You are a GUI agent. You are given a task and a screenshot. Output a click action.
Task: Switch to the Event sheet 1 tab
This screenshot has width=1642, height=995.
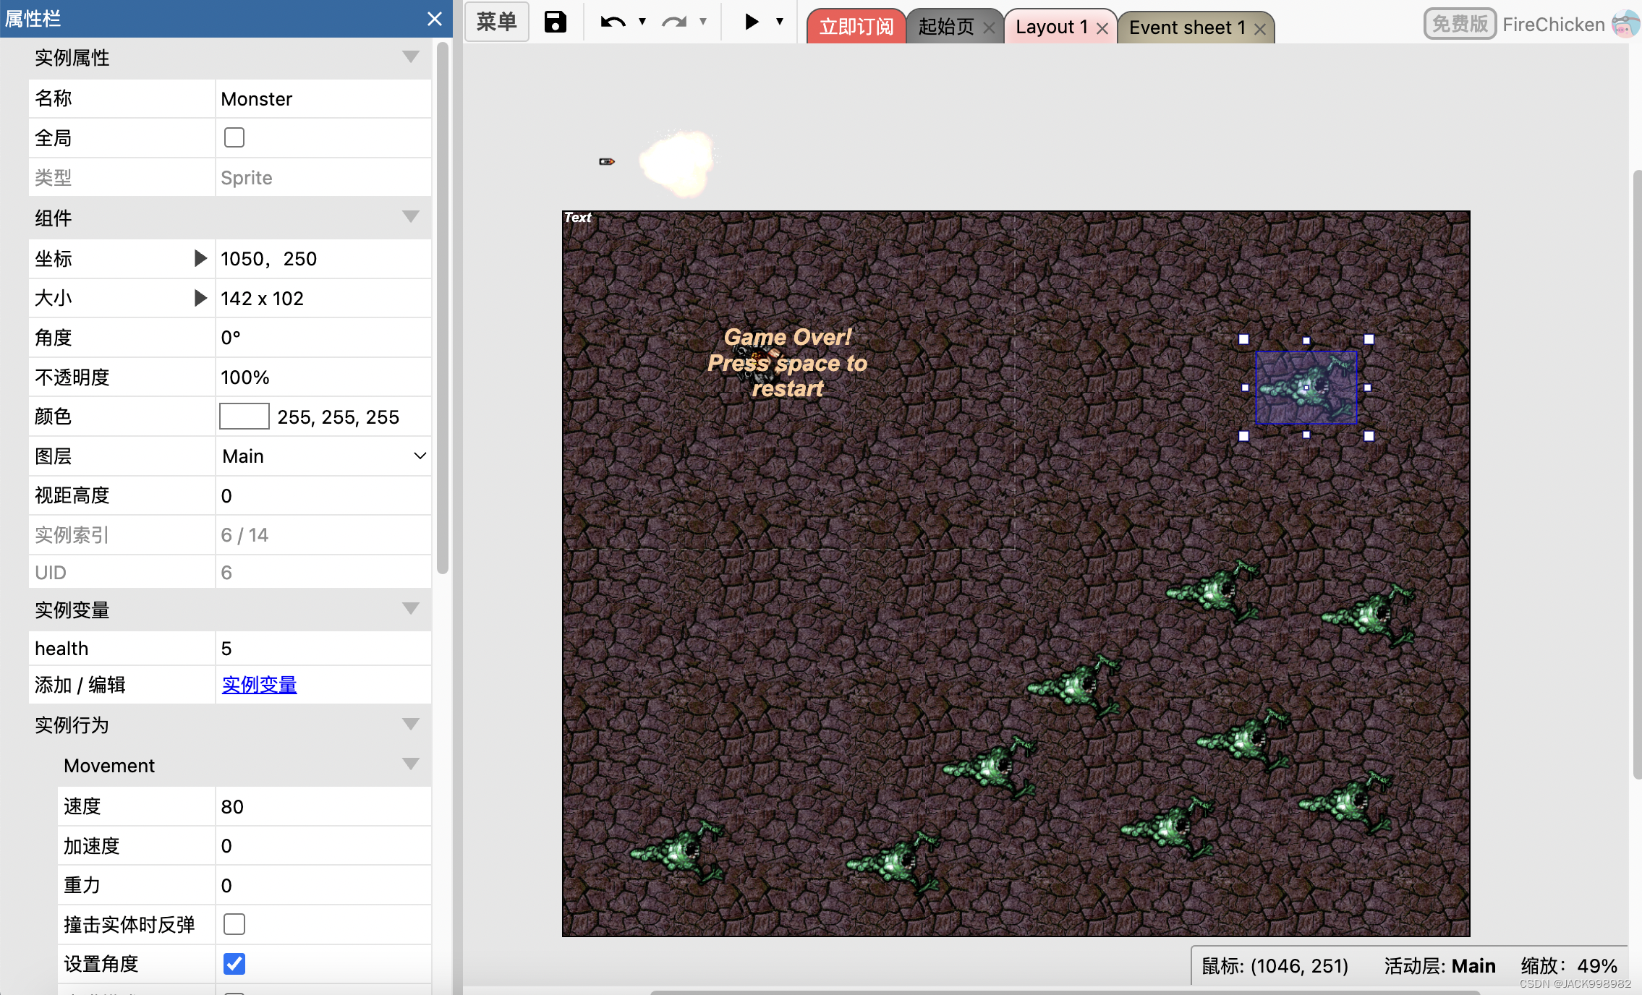pos(1186,27)
